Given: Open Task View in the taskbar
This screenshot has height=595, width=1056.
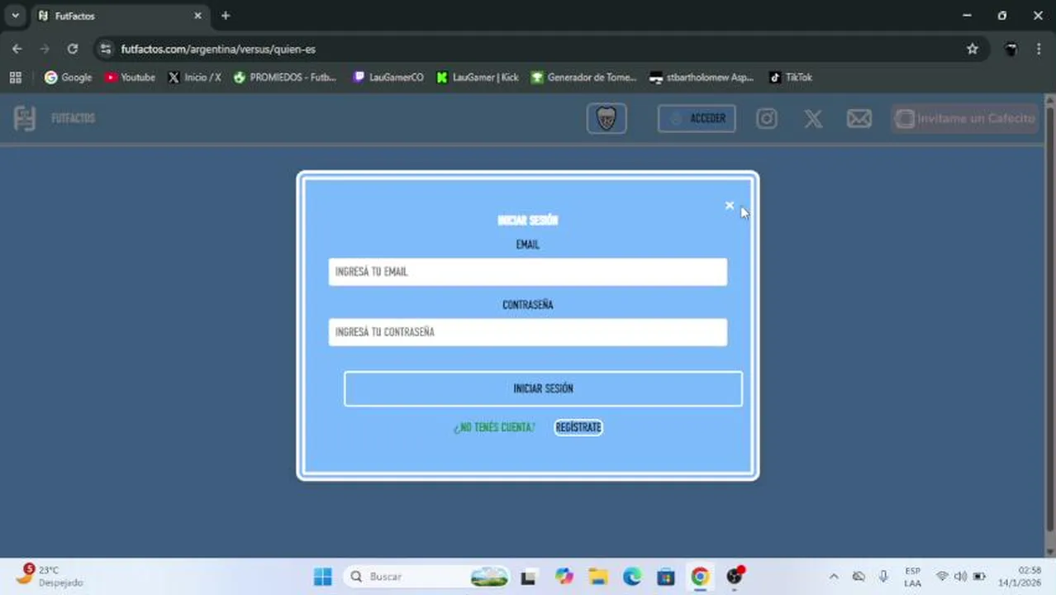Looking at the screenshot, I should click(x=528, y=577).
